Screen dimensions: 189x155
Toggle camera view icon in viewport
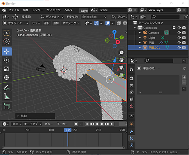[x=122, y=67]
